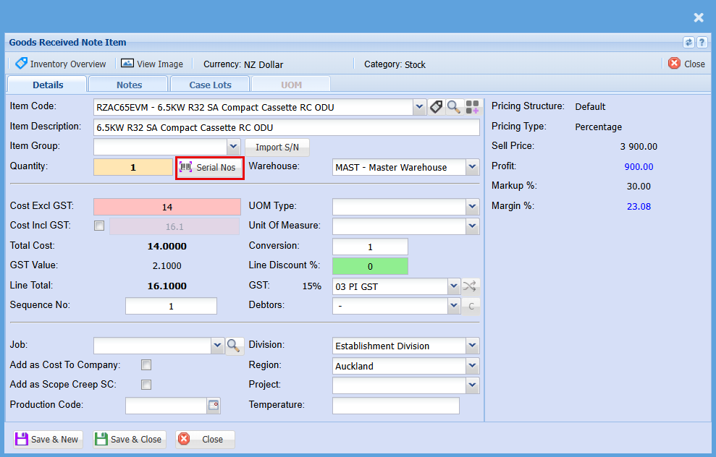Open the Production Code picker icon
The height and width of the screenshot is (457, 716).
214,406
